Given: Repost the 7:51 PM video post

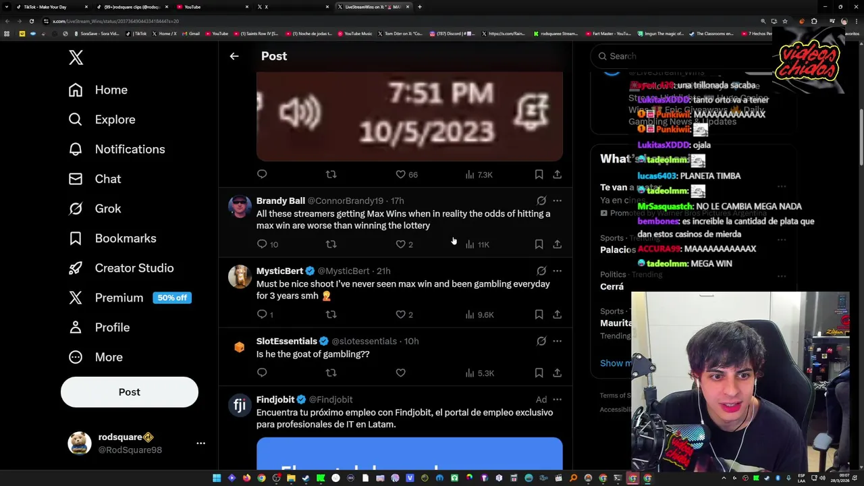Looking at the screenshot, I should click(x=331, y=174).
